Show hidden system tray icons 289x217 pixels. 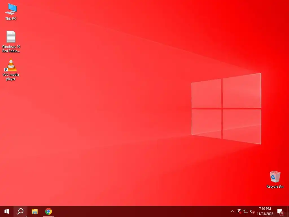[x=232, y=211]
